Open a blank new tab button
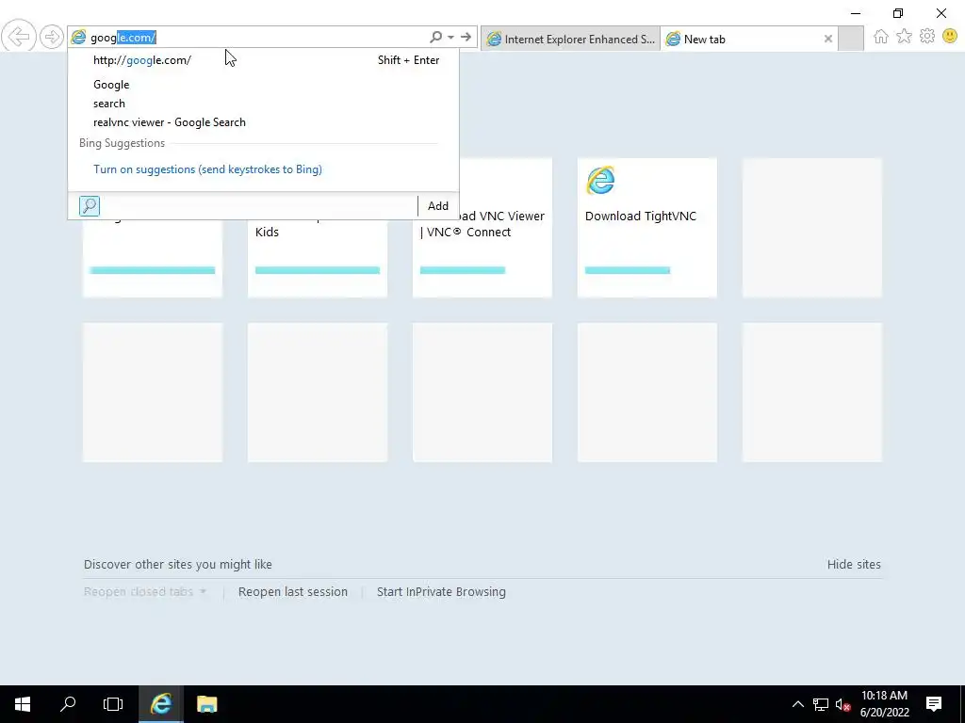Screen dimensions: 965x723 click(851, 39)
